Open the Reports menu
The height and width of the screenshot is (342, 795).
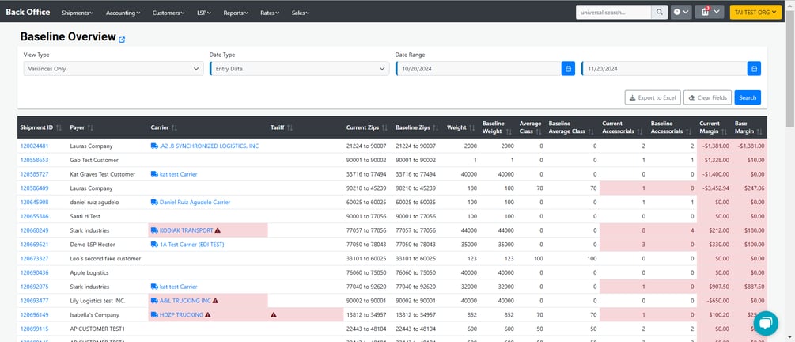click(236, 13)
